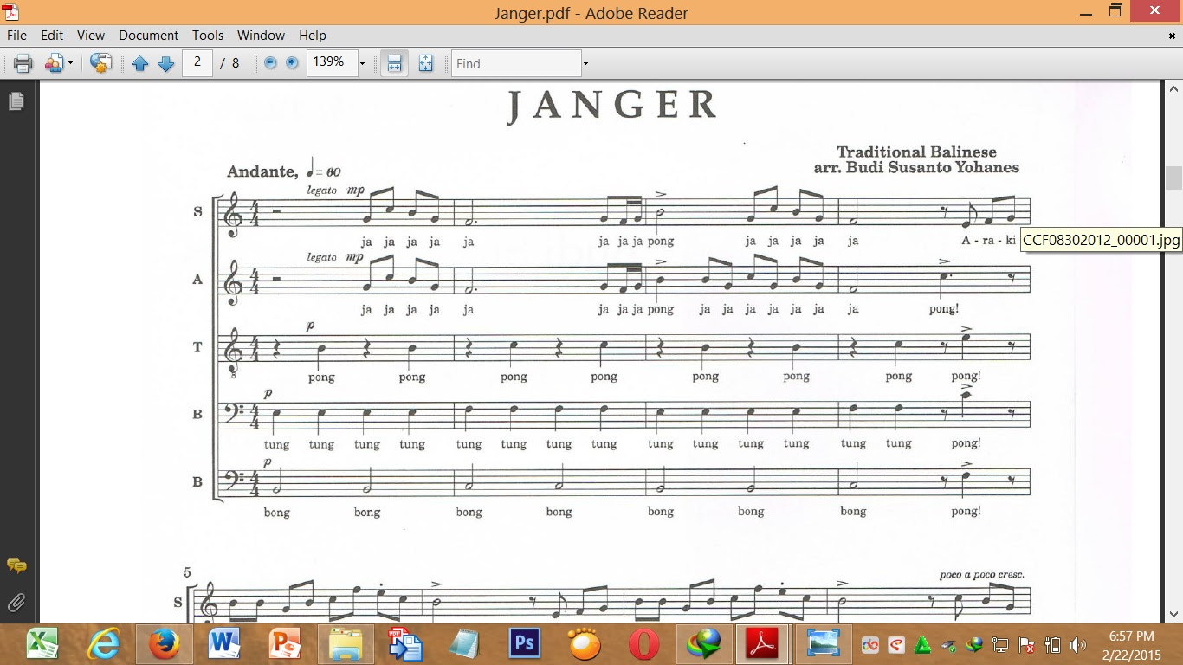This screenshot has width=1183, height=665.
Task: Open File Explorer from the taskbar
Action: [346, 643]
